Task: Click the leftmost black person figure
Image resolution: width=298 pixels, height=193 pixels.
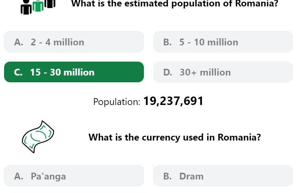Action: point(26,7)
